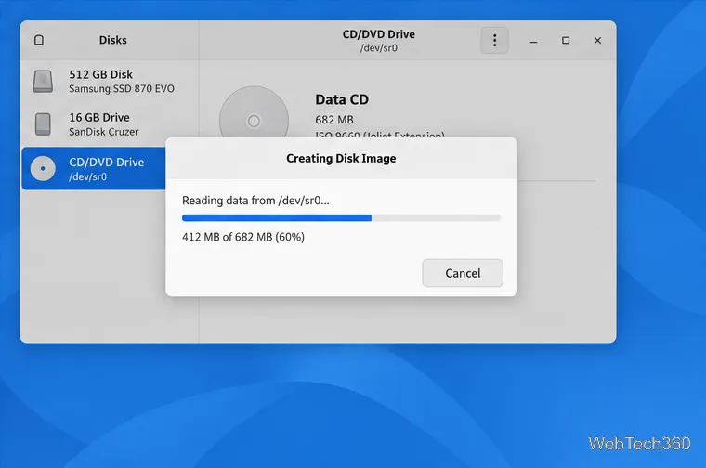
Task: Select the 512 GB Disk entry
Action: 110,82
